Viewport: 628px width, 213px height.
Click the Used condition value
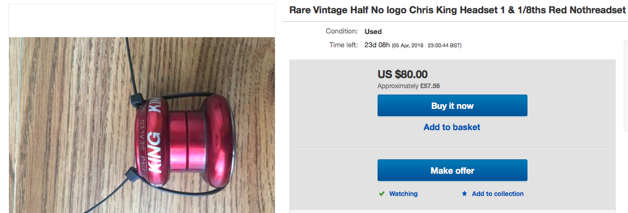pyautogui.click(x=373, y=31)
